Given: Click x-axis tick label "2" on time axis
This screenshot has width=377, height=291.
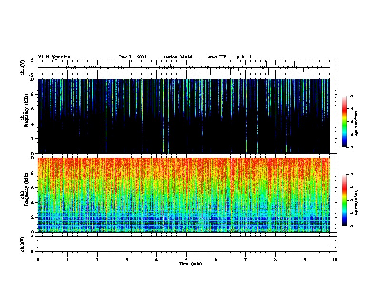Looking at the screenshot, I should (x=97, y=259).
